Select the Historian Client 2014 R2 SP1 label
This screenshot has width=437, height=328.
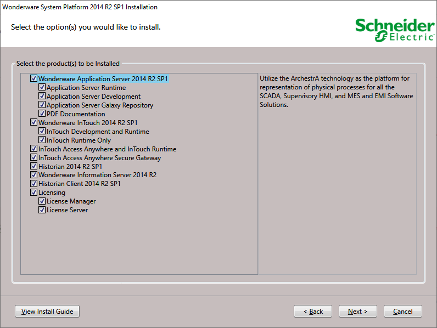(x=80, y=184)
